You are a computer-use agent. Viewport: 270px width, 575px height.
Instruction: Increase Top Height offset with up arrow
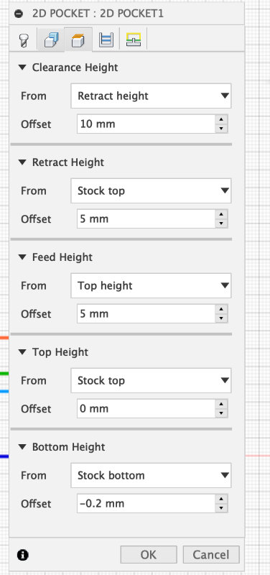[x=221, y=404]
